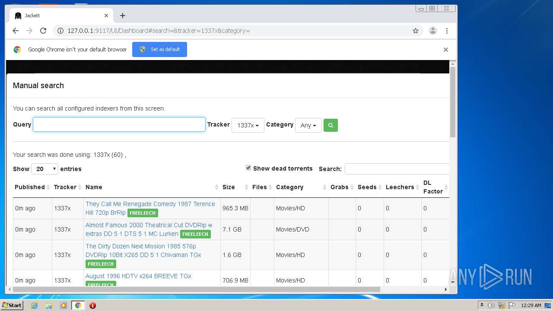Sort the table by Seeds column
553x311 pixels.
pos(370,187)
